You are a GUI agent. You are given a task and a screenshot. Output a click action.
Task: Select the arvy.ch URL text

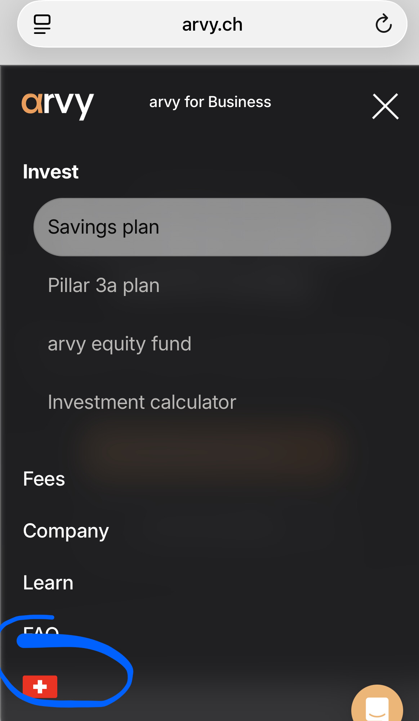[x=212, y=25]
